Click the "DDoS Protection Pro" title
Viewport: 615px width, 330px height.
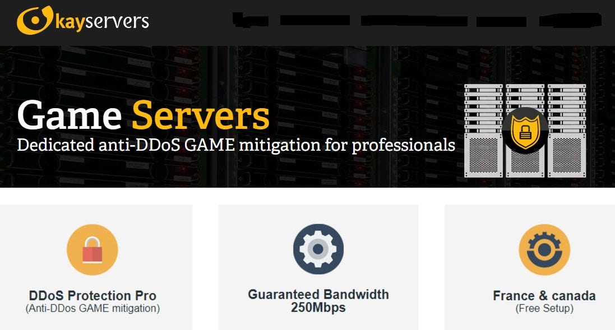[x=93, y=295]
